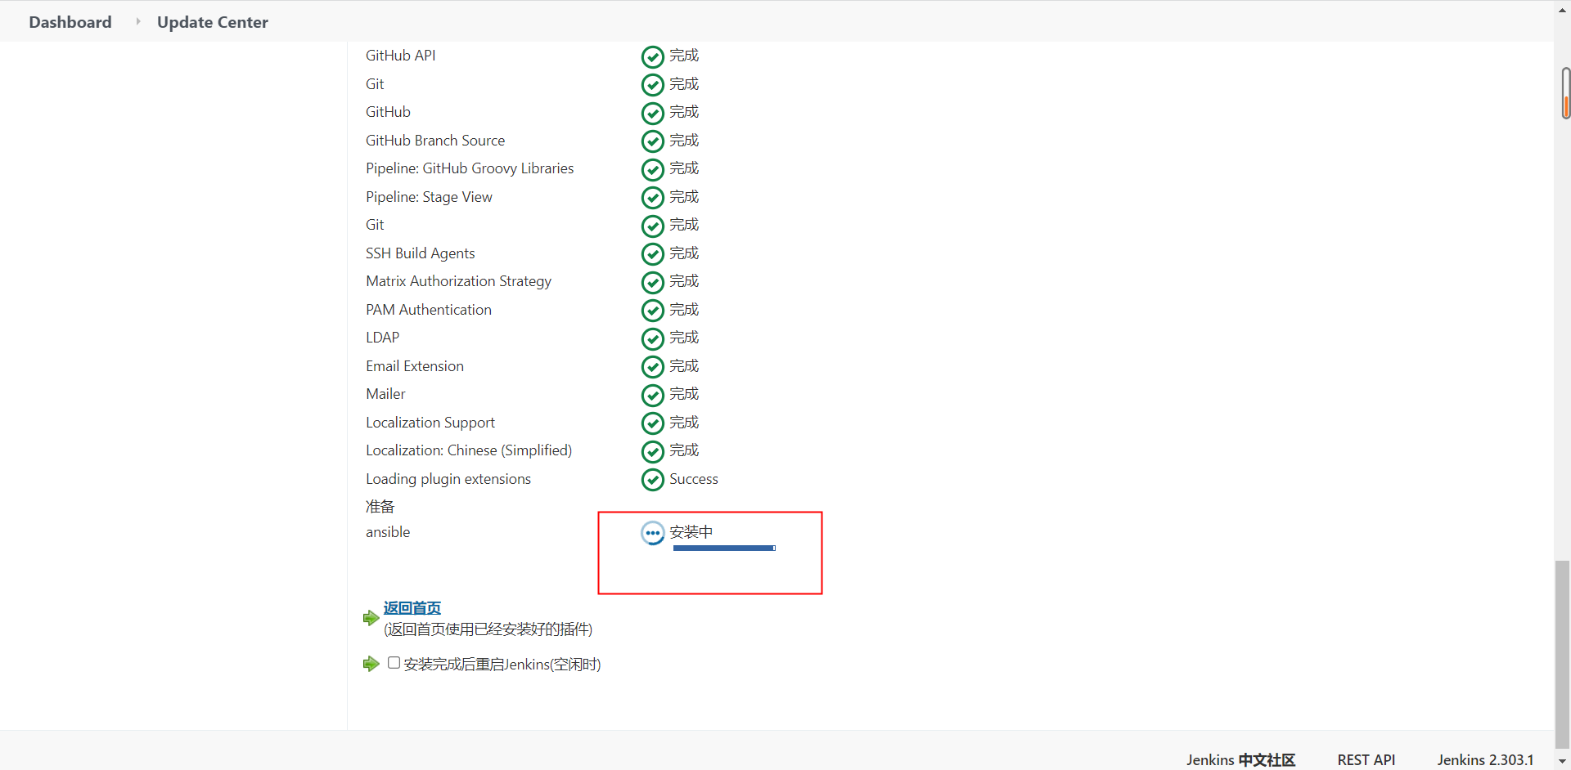The image size is (1571, 770).
Task: Click 完成 status next to Mailer
Action: tap(684, 394)
